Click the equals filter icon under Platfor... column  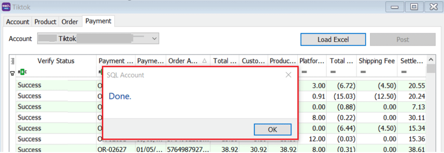click(304, 72)
